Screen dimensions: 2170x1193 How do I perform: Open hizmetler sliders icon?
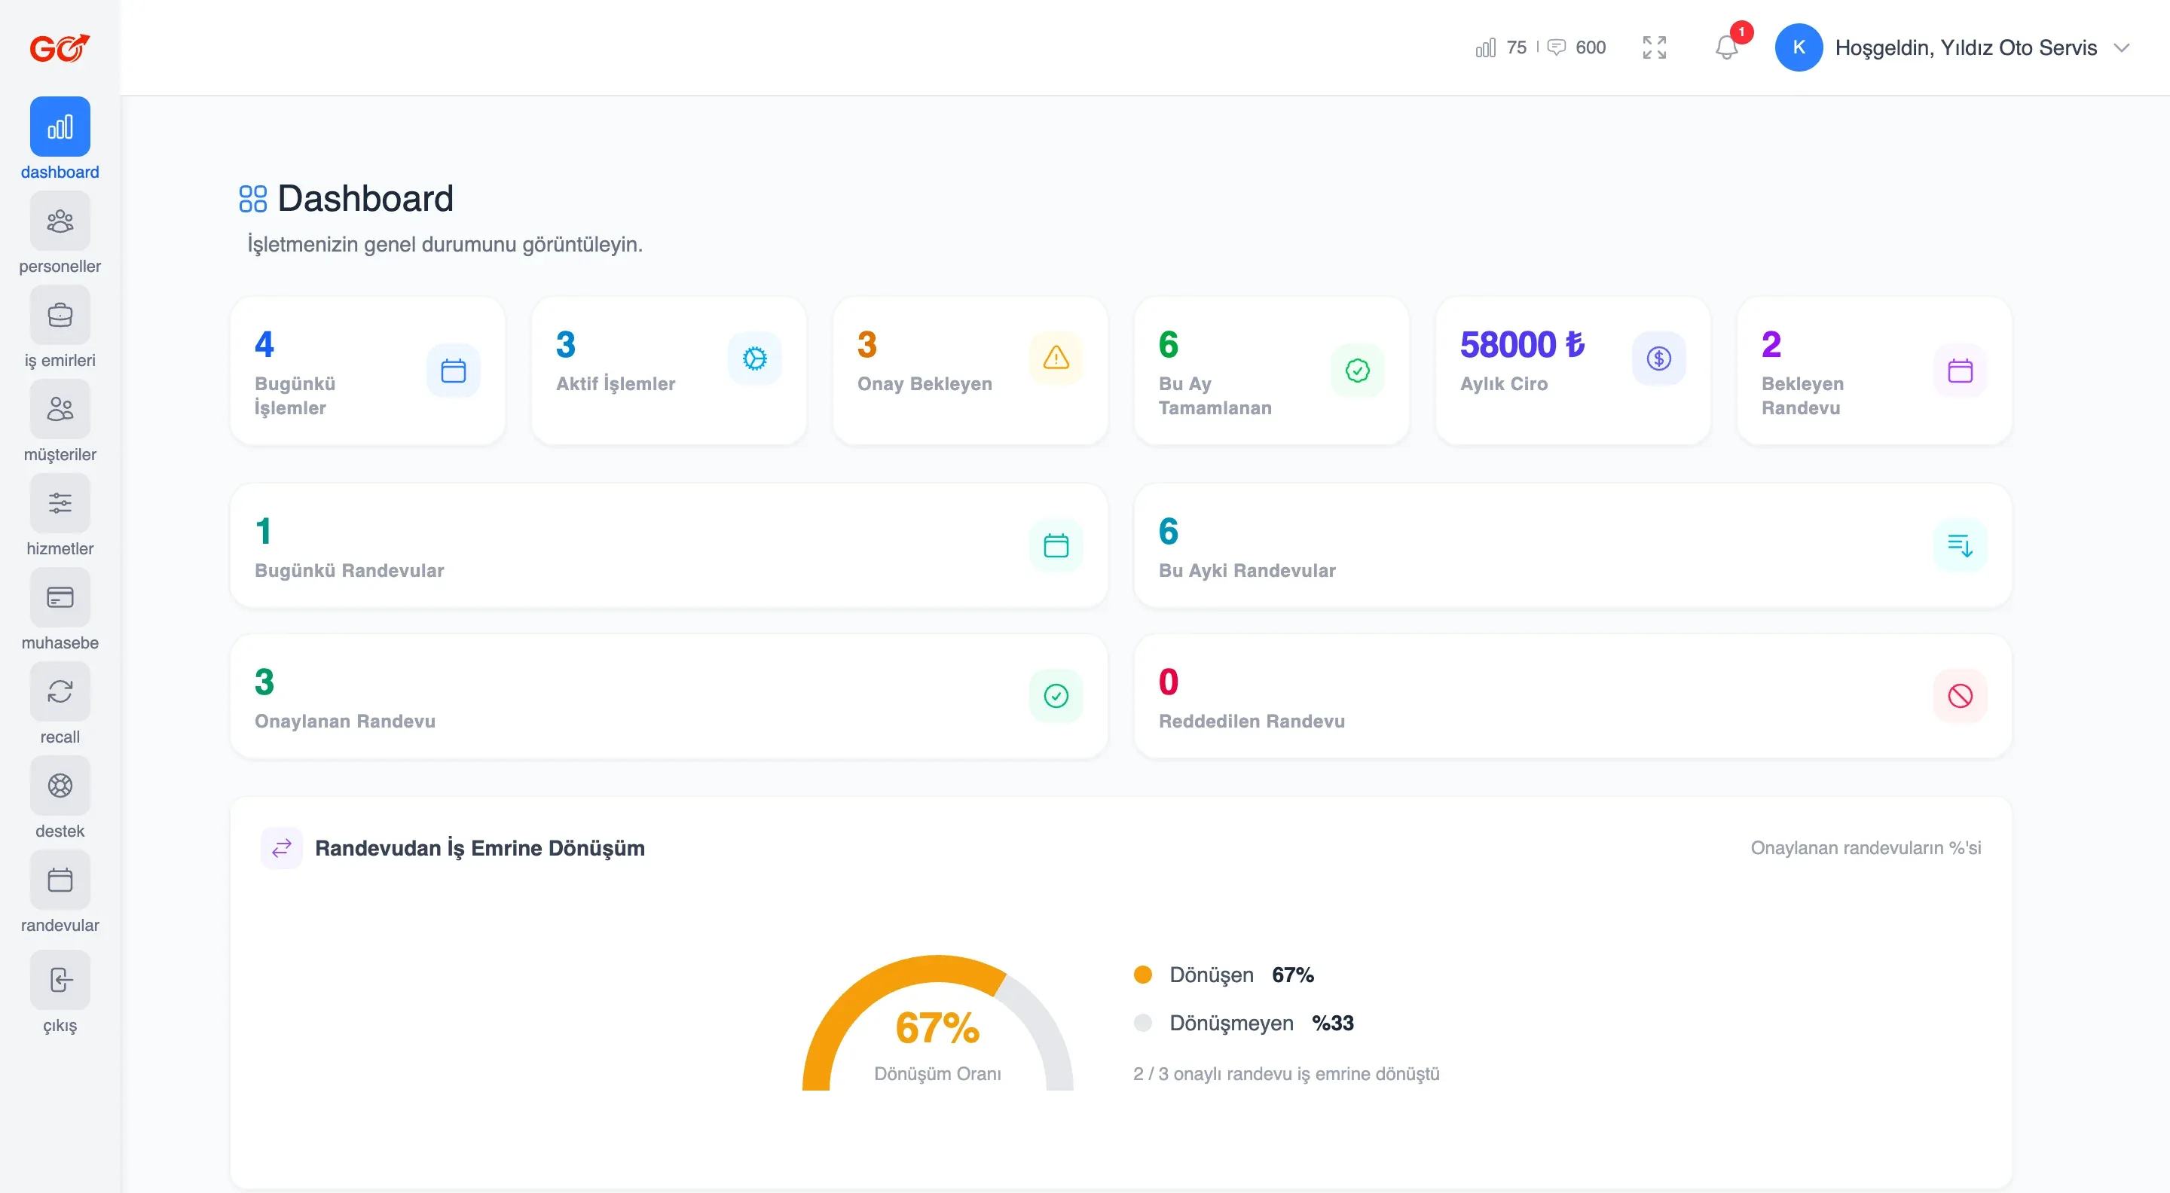[60, 503]
